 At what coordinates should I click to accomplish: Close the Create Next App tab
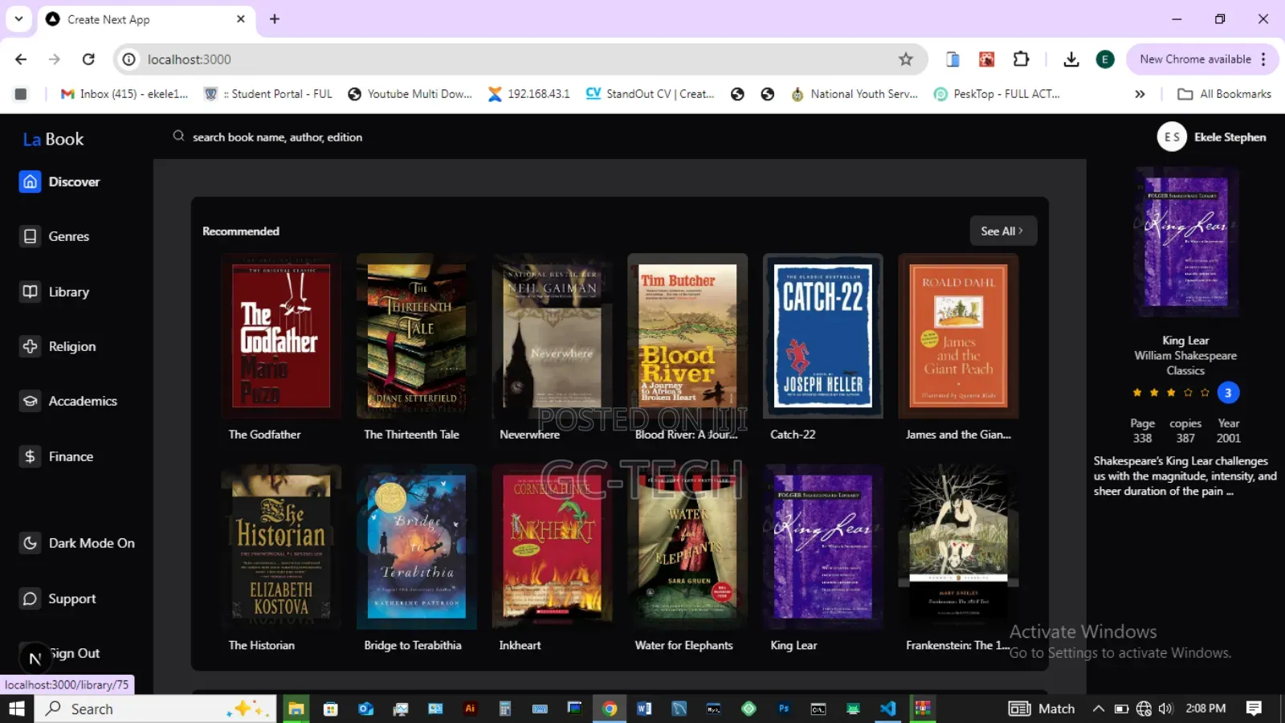coord(241,18)
